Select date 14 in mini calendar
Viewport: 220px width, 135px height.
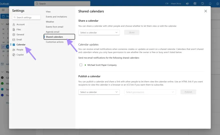3,42
